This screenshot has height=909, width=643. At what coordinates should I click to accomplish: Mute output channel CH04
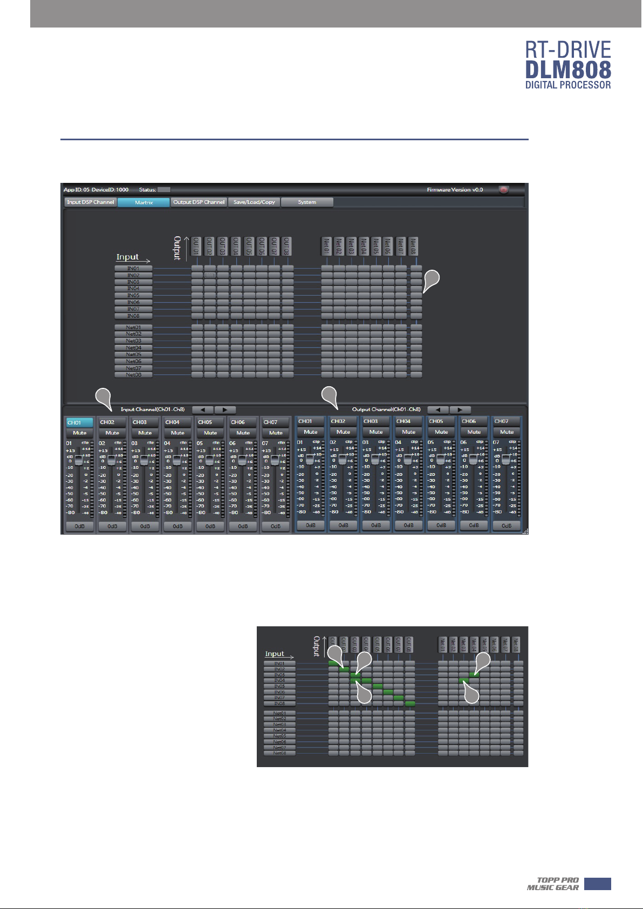click(x=408, y=432)
